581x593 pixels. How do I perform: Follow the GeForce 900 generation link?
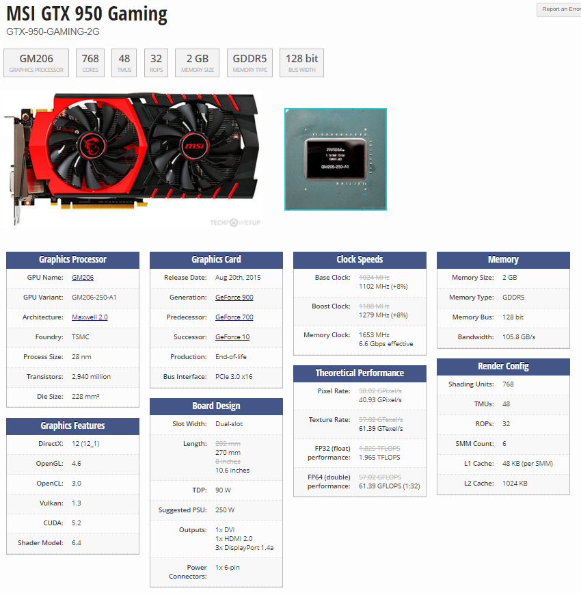pyautogui.click(x=234, y=298)
